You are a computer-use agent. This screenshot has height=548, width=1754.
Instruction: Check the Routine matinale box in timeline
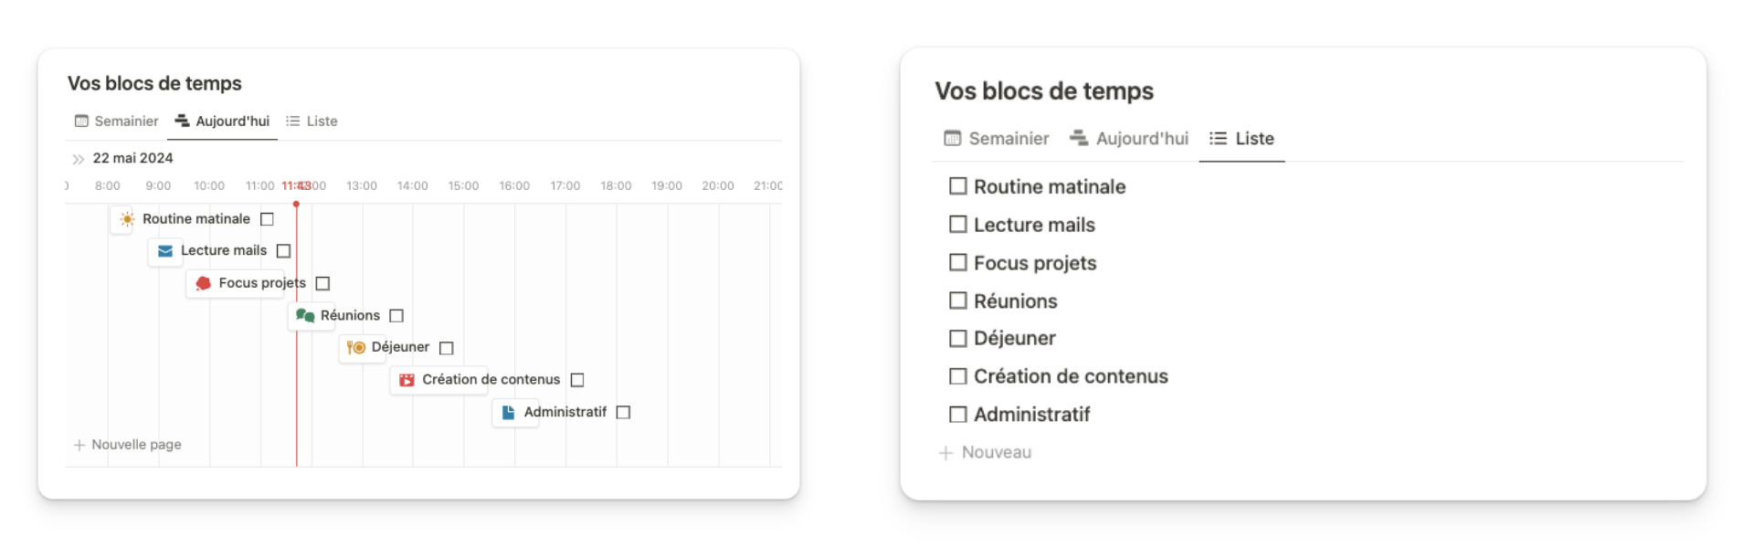click(x=267, y=219)
